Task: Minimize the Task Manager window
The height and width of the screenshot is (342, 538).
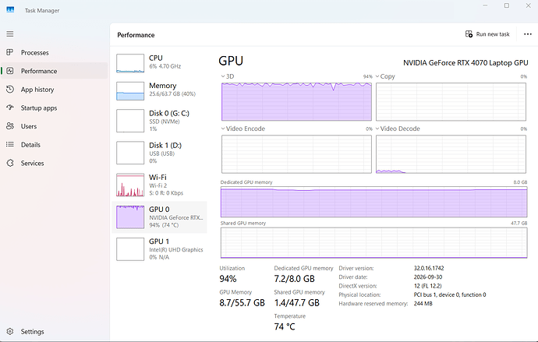Action: point(485,5)
